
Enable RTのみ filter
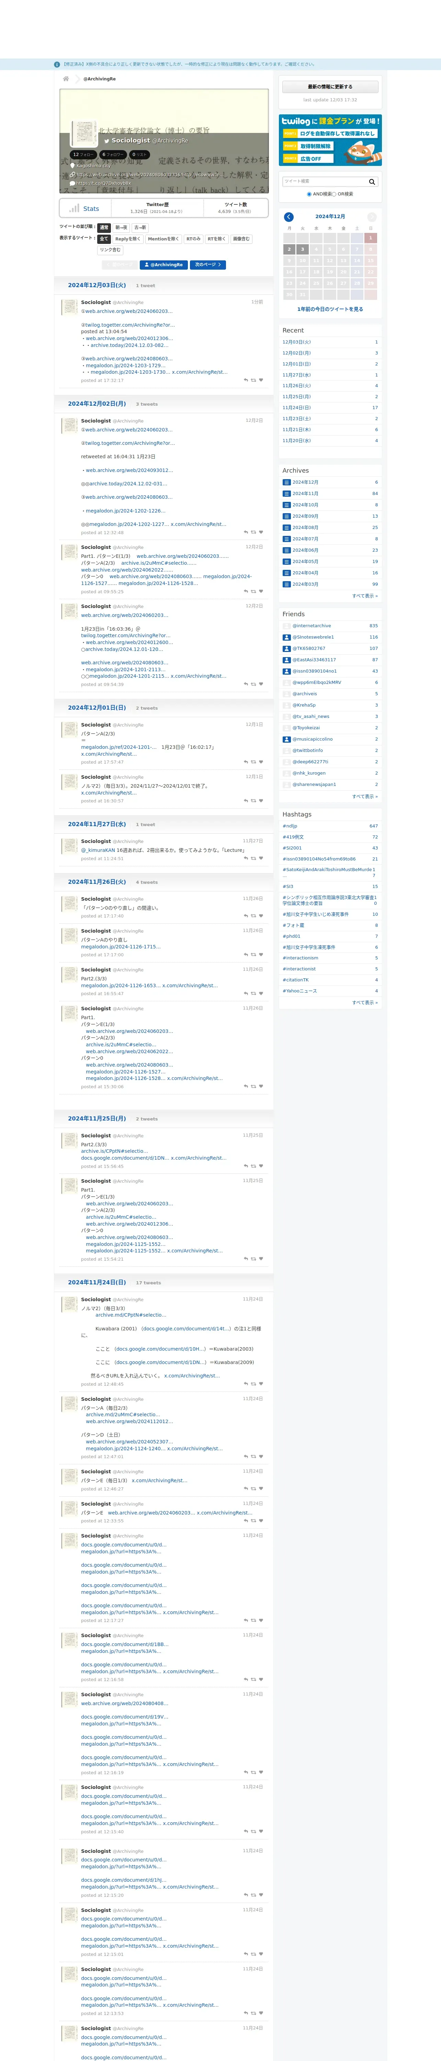pyautogui.click(x=194, y=238)
